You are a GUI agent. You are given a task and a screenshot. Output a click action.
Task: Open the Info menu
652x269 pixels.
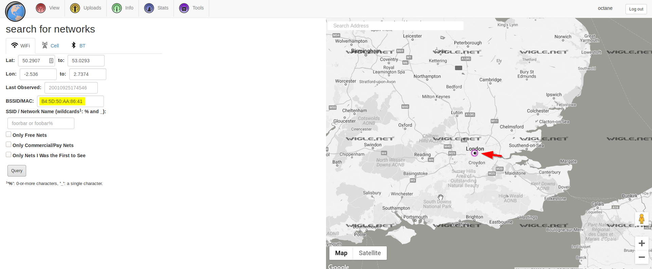click(x=123, y=8)
